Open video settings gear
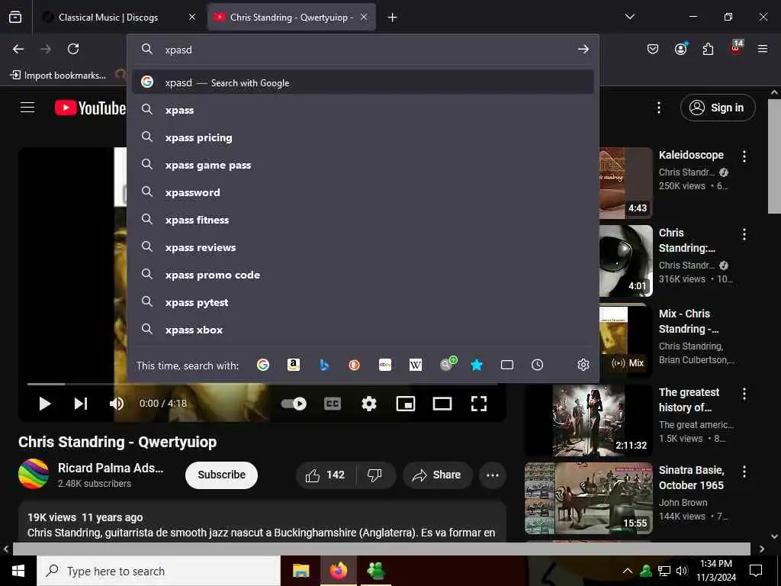The height and width of the screenshot is (586, 781). tap(369, 404)
